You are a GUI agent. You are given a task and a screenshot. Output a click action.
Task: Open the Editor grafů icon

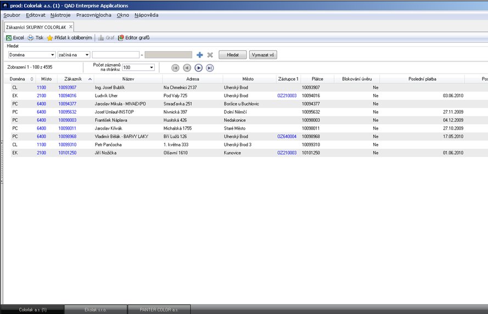tap(121, 38)
